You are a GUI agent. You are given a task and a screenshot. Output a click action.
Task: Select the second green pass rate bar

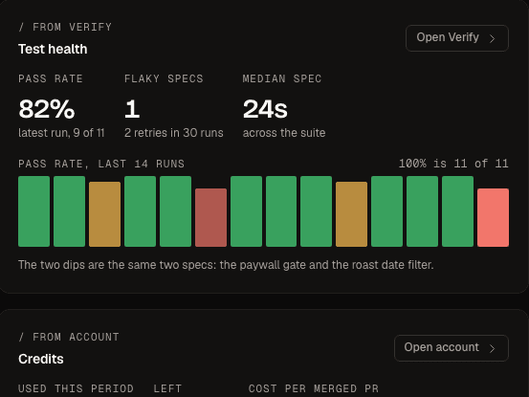click(69, 211)
